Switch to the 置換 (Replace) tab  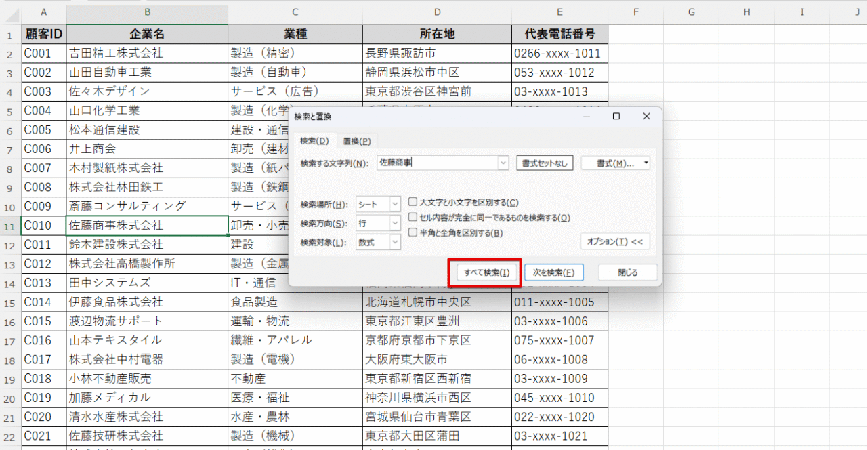[356, 141]
